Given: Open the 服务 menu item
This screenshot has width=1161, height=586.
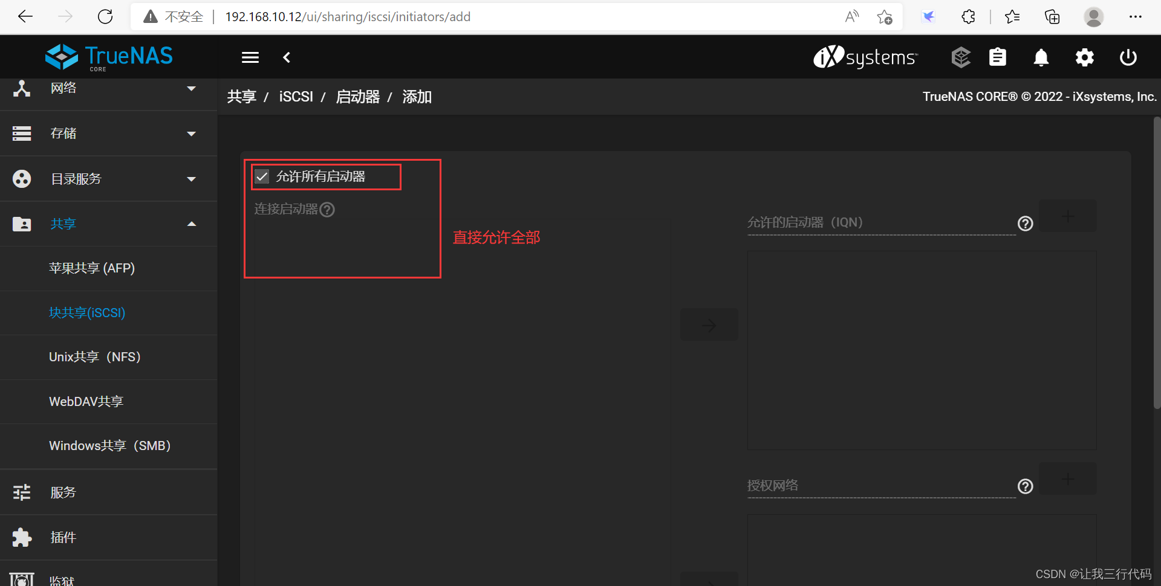Looking at the screenshot, I should click(x=108, y=492).
